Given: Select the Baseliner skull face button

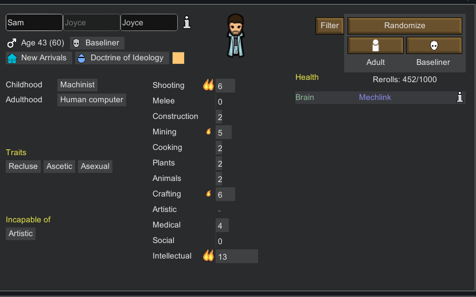Looking at the screenshot, I should (x=434, y=45).
